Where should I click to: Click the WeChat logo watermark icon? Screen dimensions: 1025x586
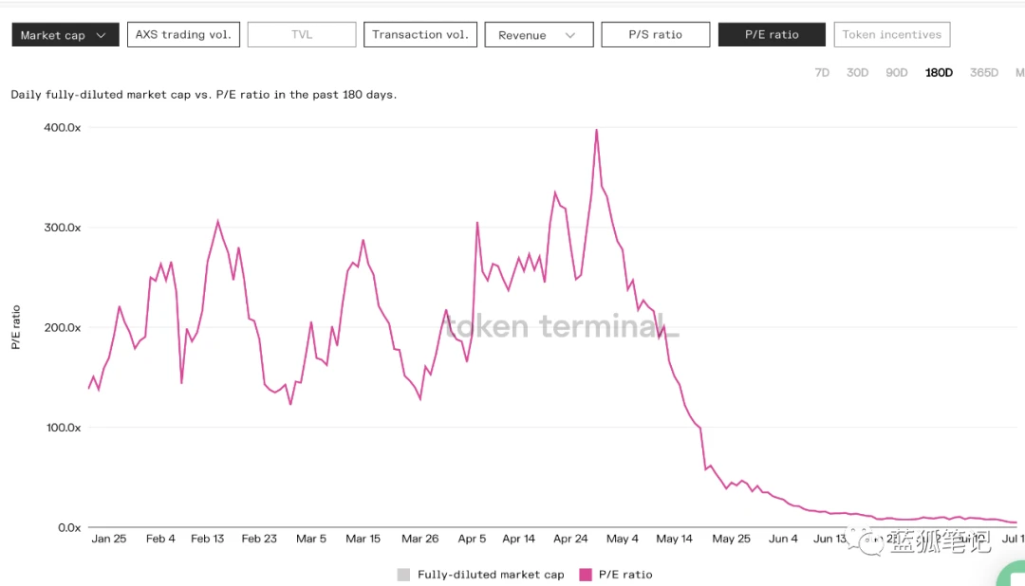(868, 542)
